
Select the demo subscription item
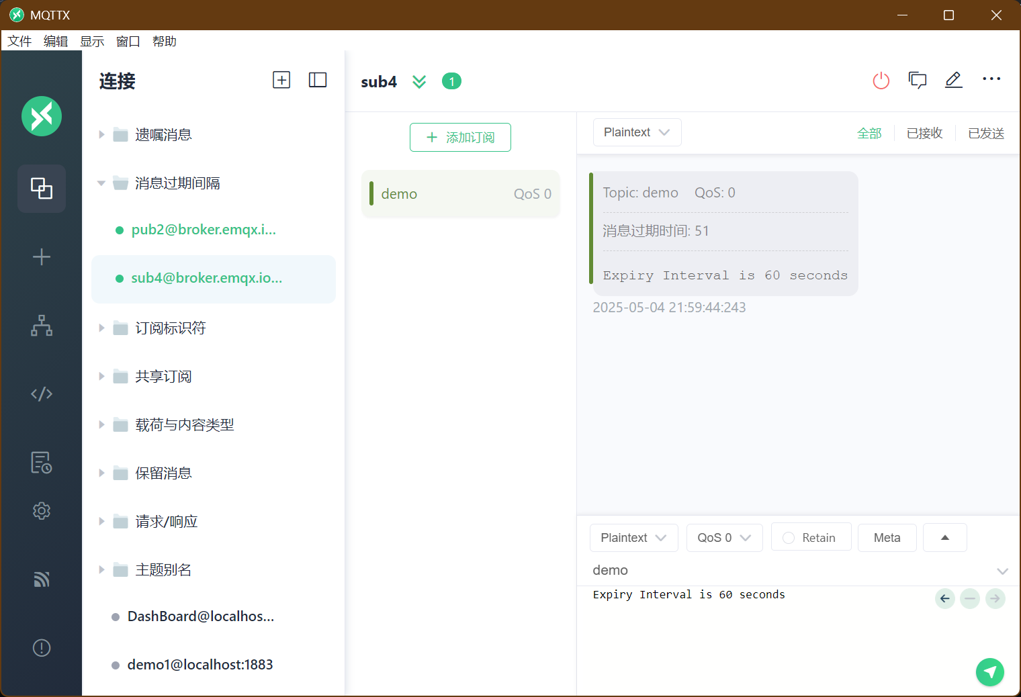click(x=461, y=194)
